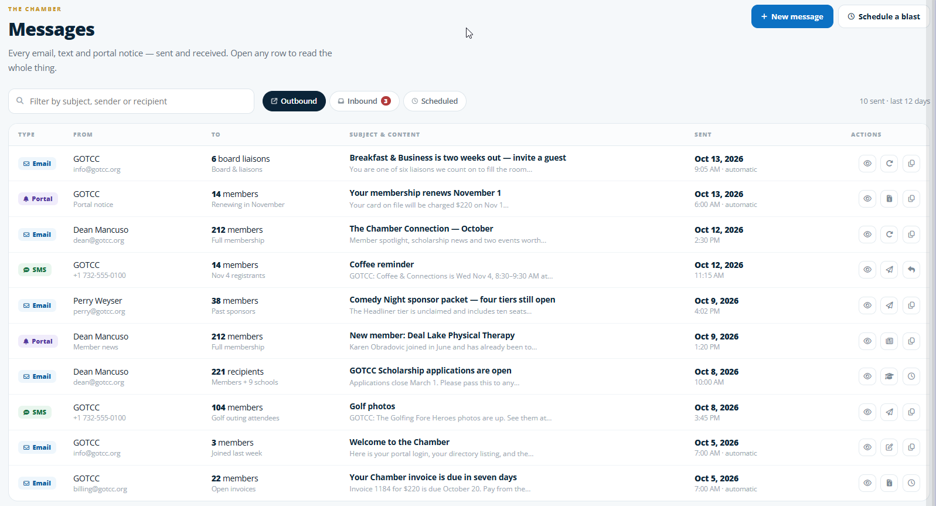Screen dimensions: 936x506
Task: Resend the Breakfast & Business email via circular arrow
Action: pyautogui.click(x=889, y=164)
